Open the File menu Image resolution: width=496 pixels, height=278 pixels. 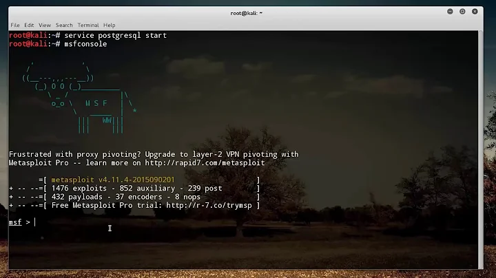tap(15, 25)
